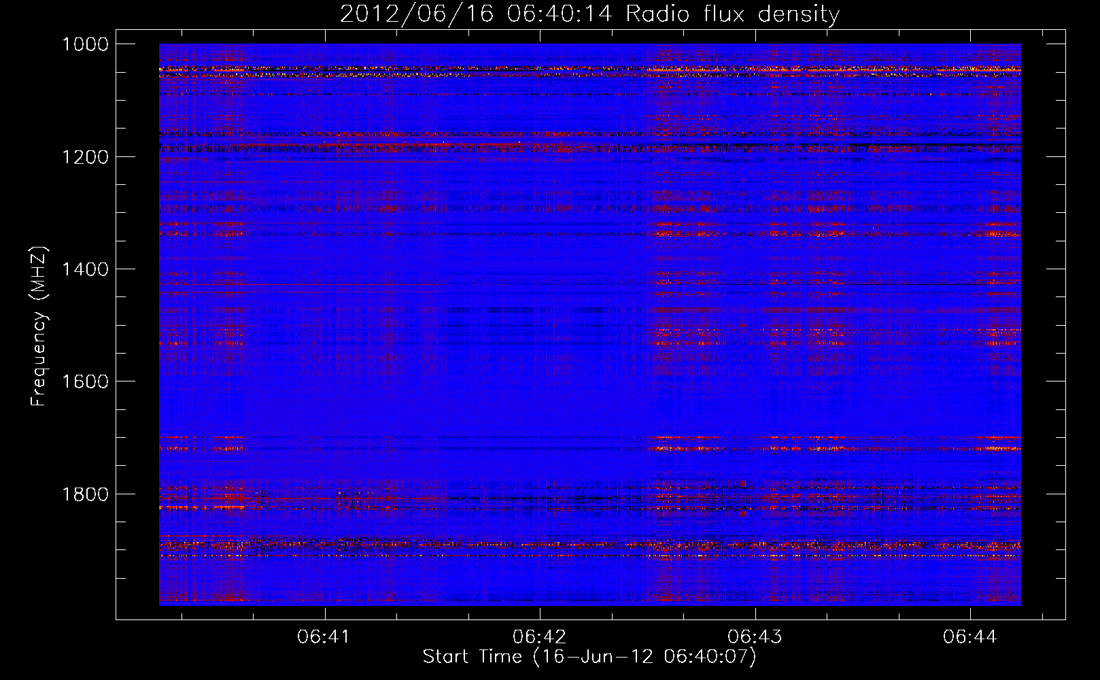
Task: Click the '06:42' time axis label
Action: click(x=539, y=637)
